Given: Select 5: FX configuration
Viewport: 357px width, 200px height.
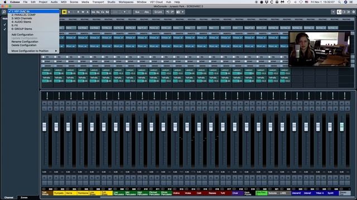Looking at the screenshot, I should 33,26.
